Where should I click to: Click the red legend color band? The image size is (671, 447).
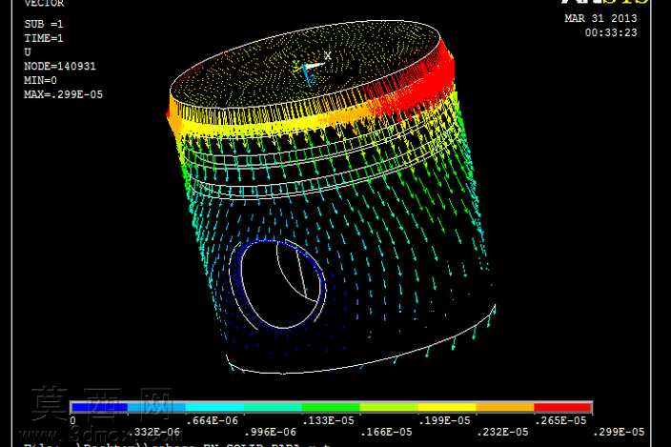coord(562,407)
